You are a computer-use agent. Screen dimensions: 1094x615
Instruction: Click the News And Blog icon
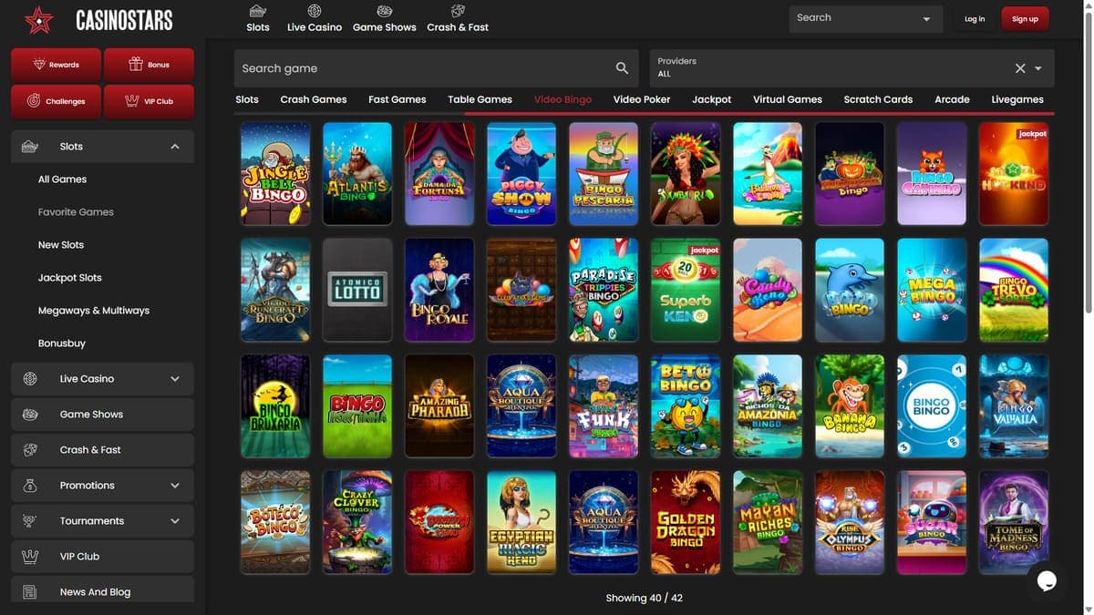30,592
